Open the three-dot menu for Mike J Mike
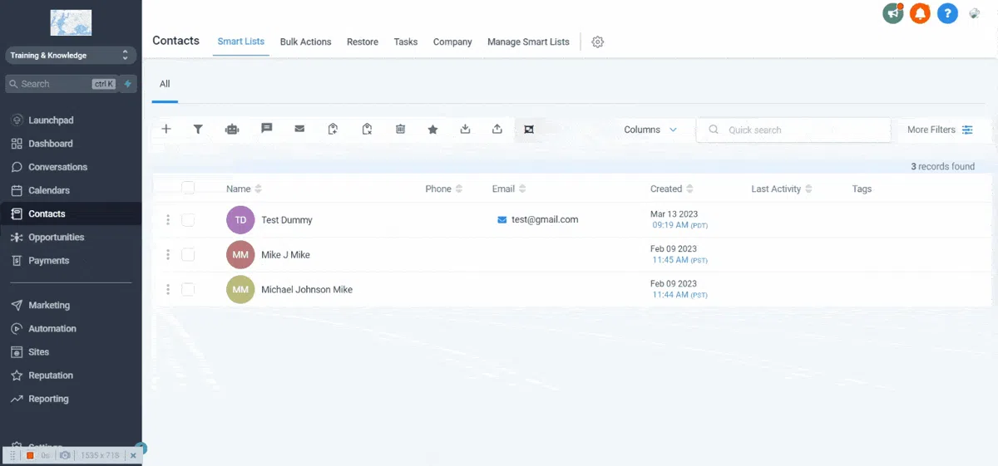 click(168, 255)
